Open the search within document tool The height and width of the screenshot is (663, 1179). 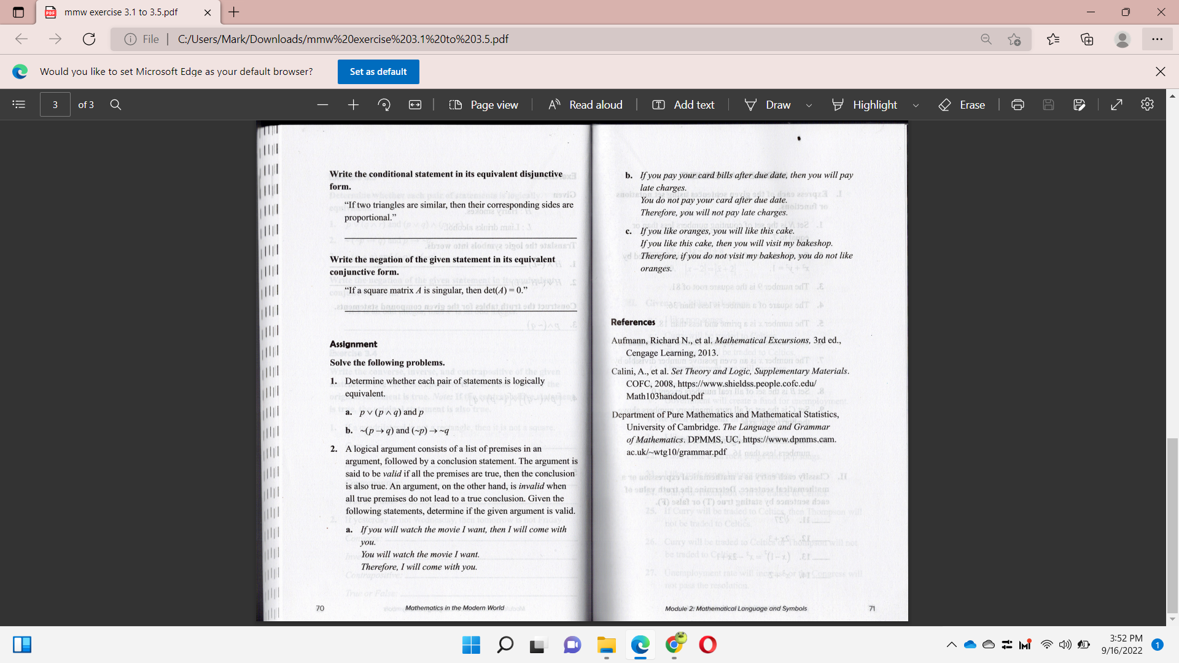click(115, 104)
